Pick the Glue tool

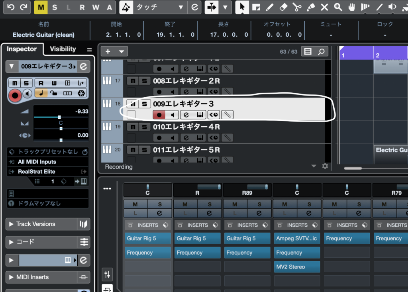tap(311, 7)
